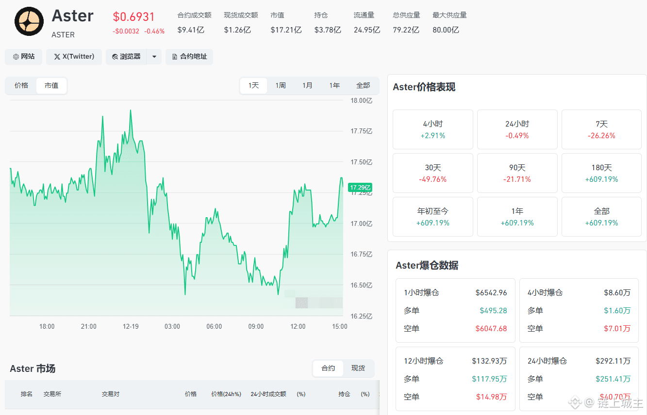Viewport: 647px width, 415px height.
Task: Click the 24小时爆仓 $292.11万 value
Action: pos(613,361)
